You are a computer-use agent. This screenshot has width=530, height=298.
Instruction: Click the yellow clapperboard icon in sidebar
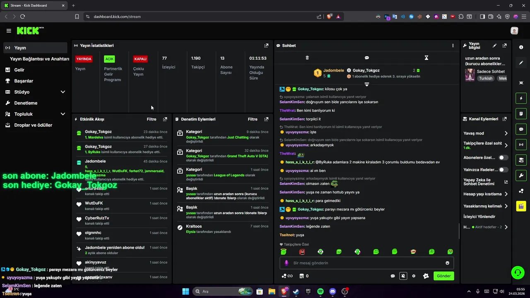click(521, 206)
